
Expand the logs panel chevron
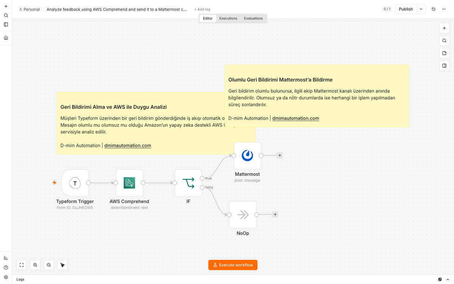point(448,279)
